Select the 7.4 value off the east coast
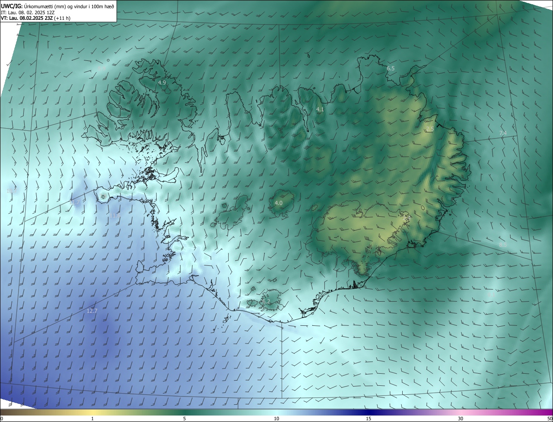This screenshot has height=422, width=553. 503,133
